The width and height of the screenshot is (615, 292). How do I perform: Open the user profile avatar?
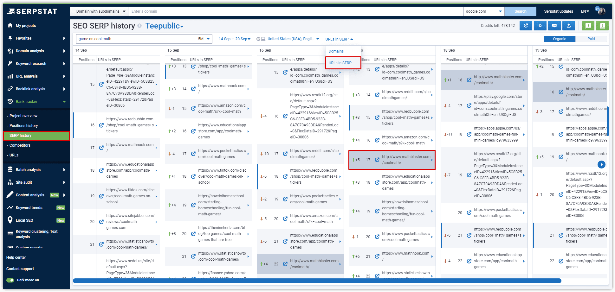pos(601,11)
